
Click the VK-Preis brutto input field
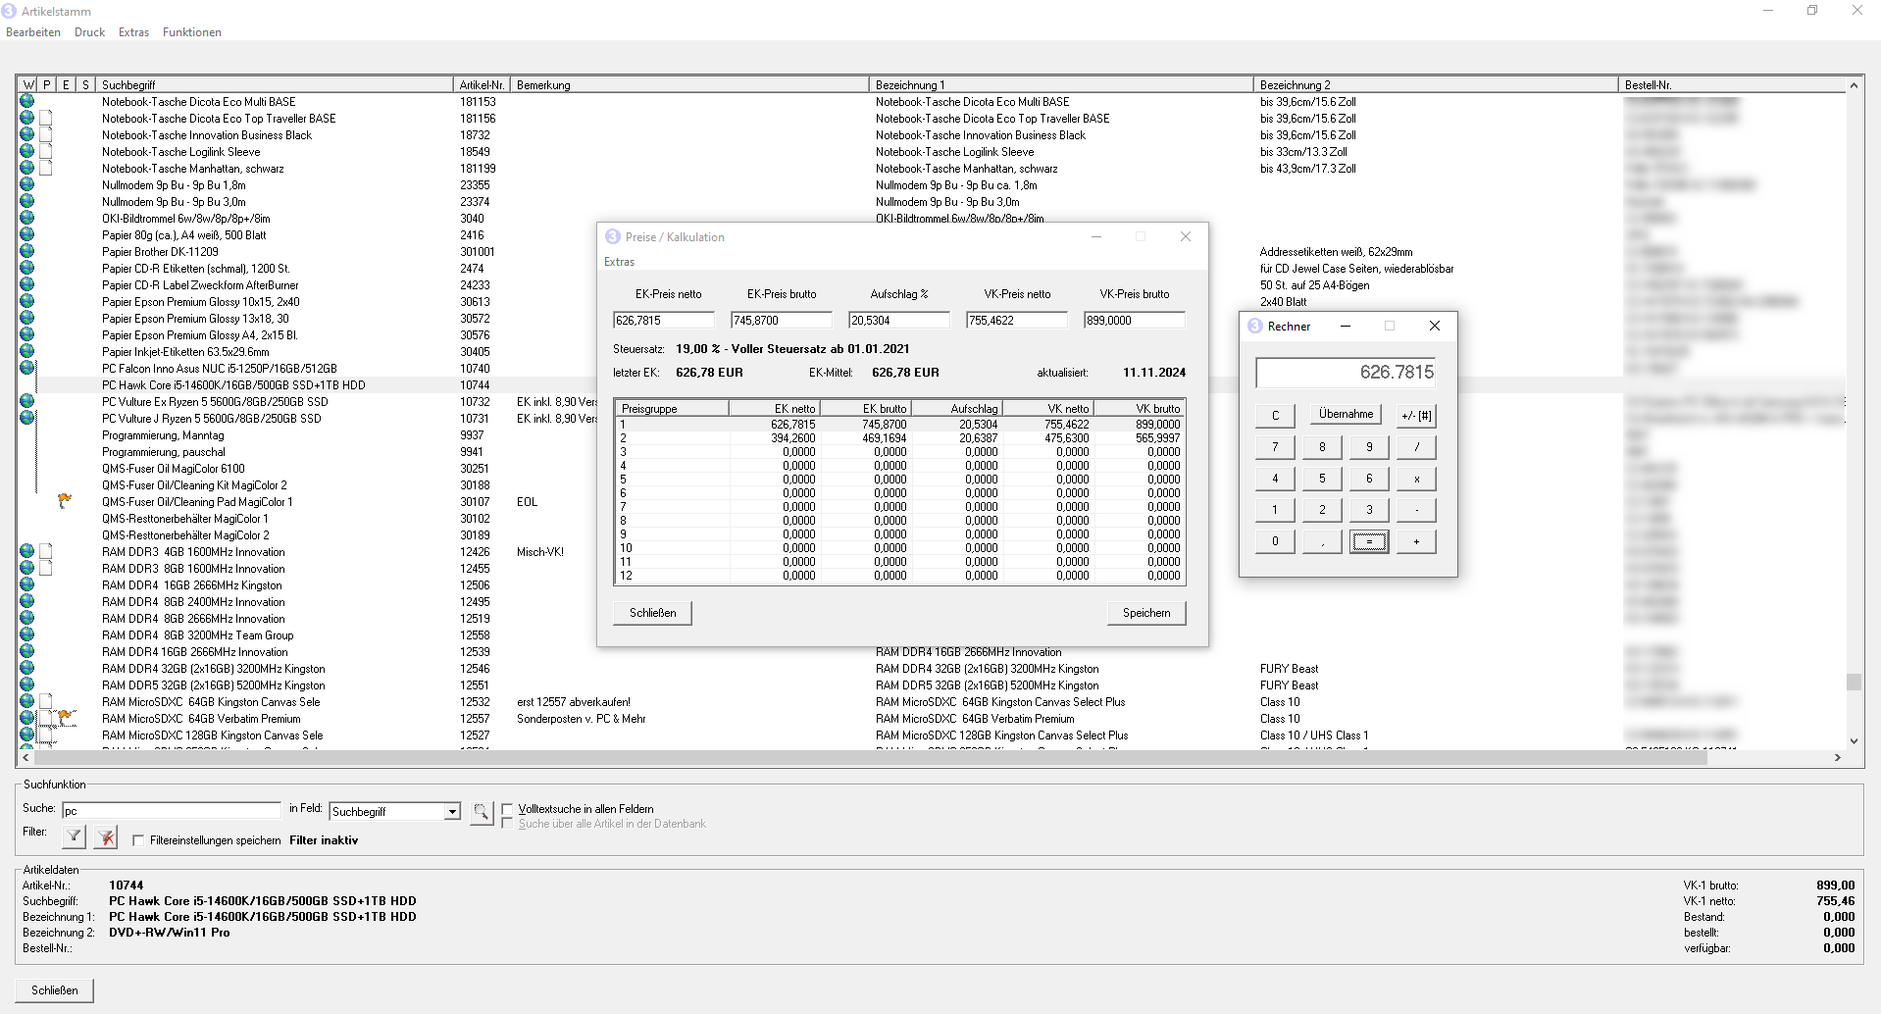pos(1134,321)
